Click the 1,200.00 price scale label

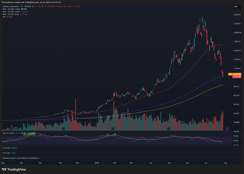[237, 68]
